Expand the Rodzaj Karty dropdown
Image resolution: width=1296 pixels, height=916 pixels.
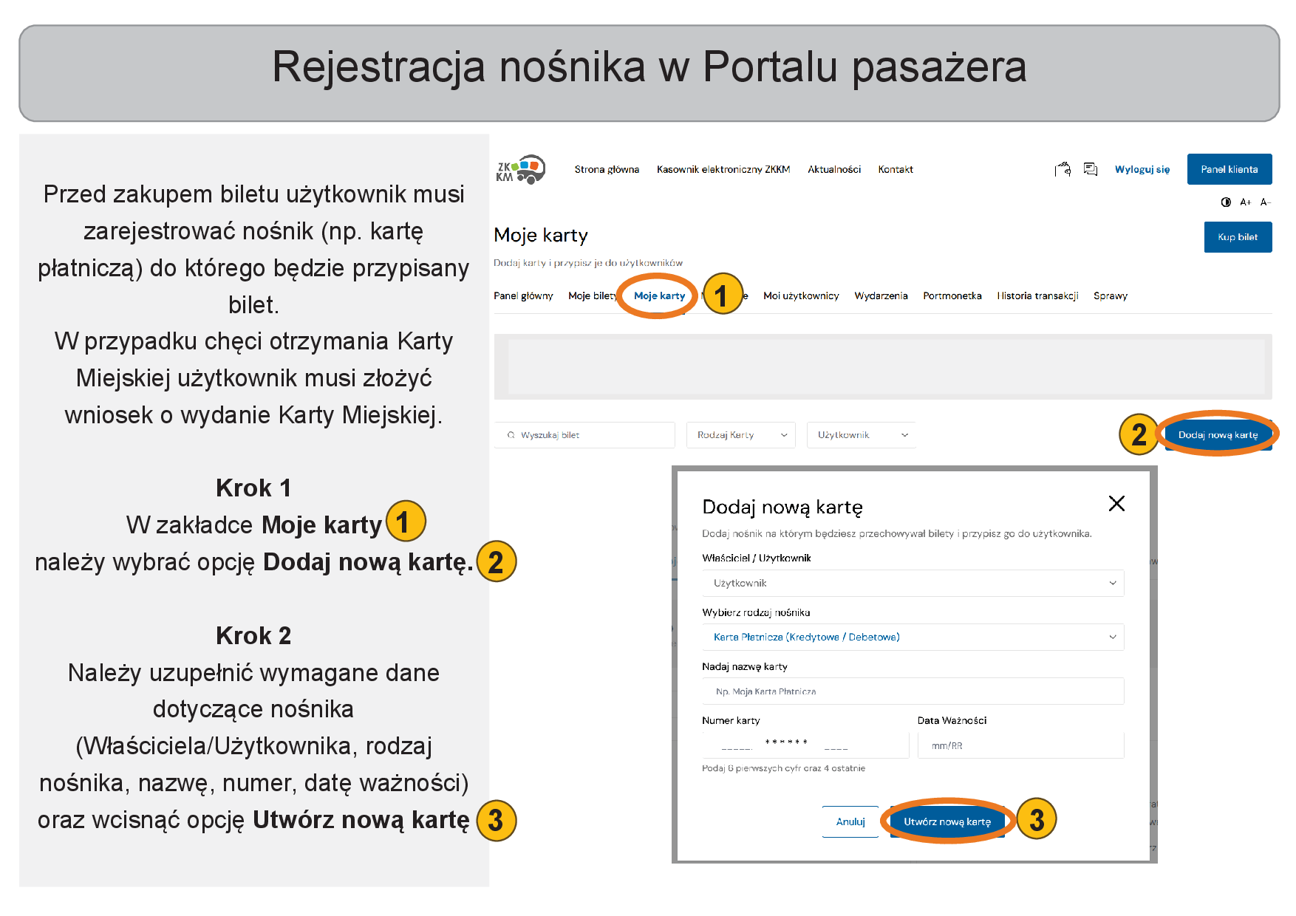pyautogui.click(x=741, y=435)
